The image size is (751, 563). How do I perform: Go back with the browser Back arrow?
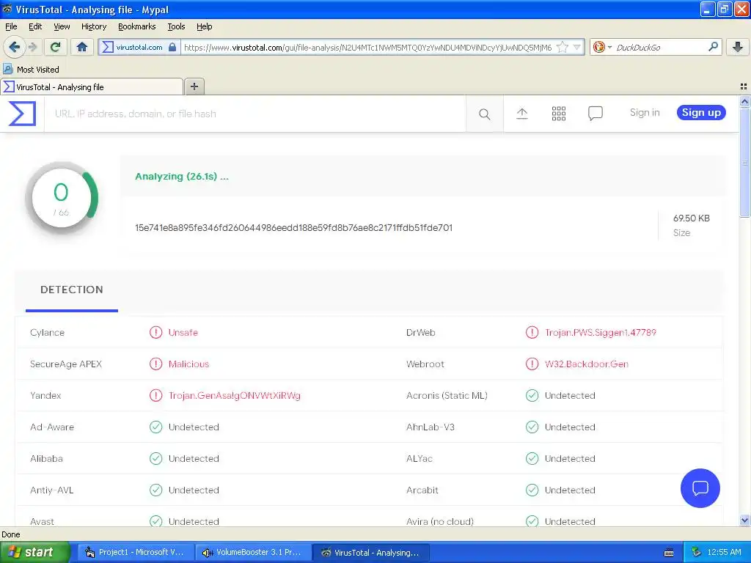[15, 47]
